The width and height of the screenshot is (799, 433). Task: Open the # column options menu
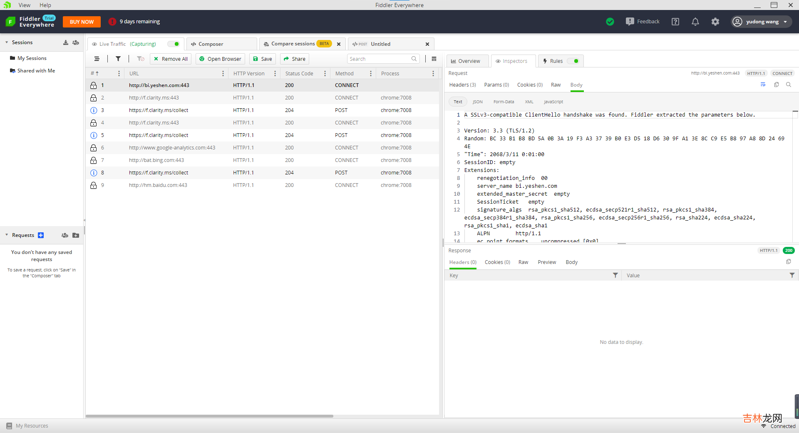[119, 73]
